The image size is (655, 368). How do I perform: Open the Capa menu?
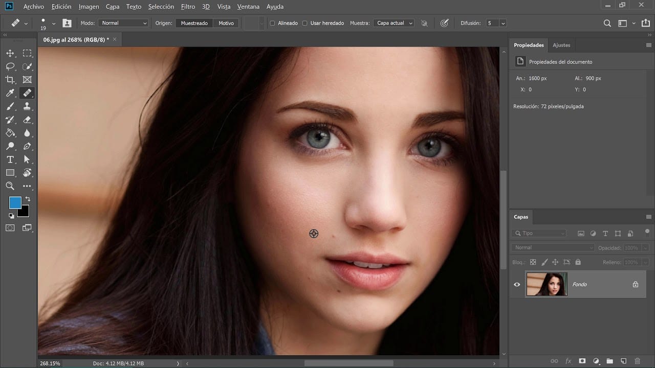click(x=113, y=7)
